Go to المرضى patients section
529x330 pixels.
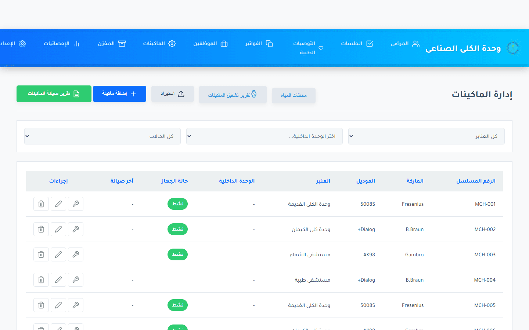405,44
